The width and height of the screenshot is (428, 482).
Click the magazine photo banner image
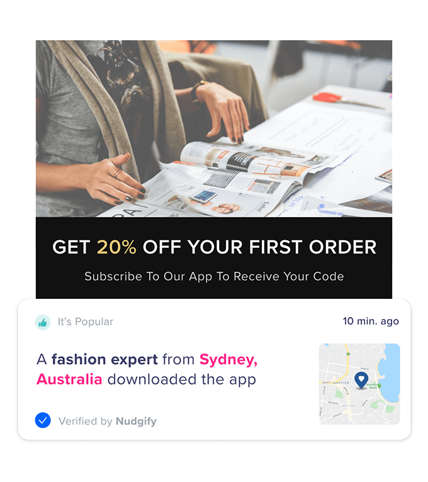click(x=214, y=128)
